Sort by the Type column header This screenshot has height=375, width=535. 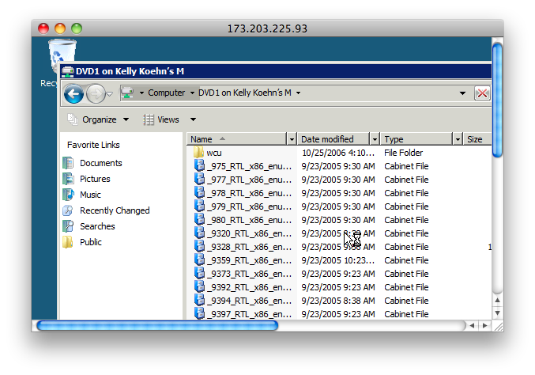[x=416, y=139]
